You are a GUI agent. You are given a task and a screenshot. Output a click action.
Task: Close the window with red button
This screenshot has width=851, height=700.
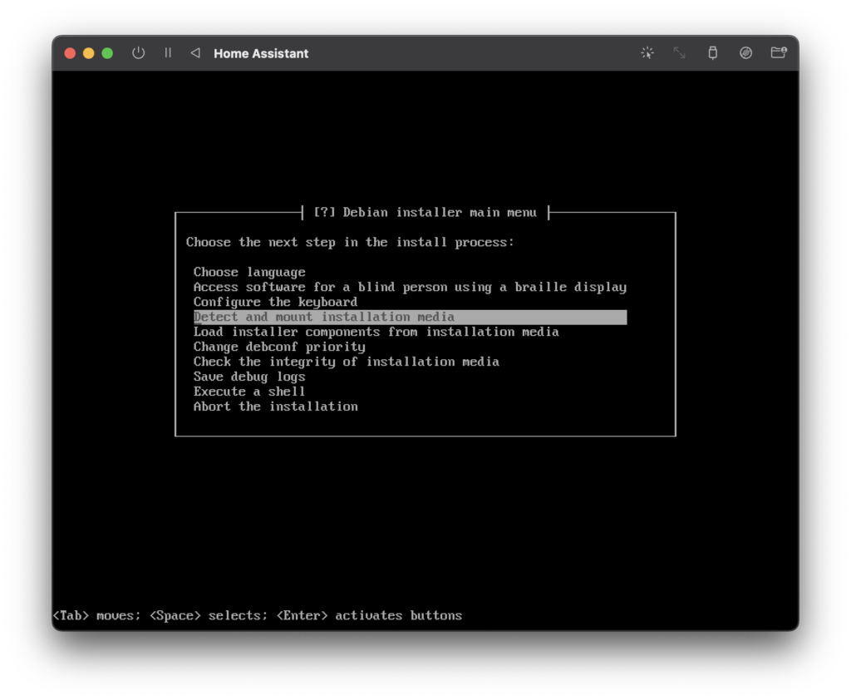click(70, 53)
